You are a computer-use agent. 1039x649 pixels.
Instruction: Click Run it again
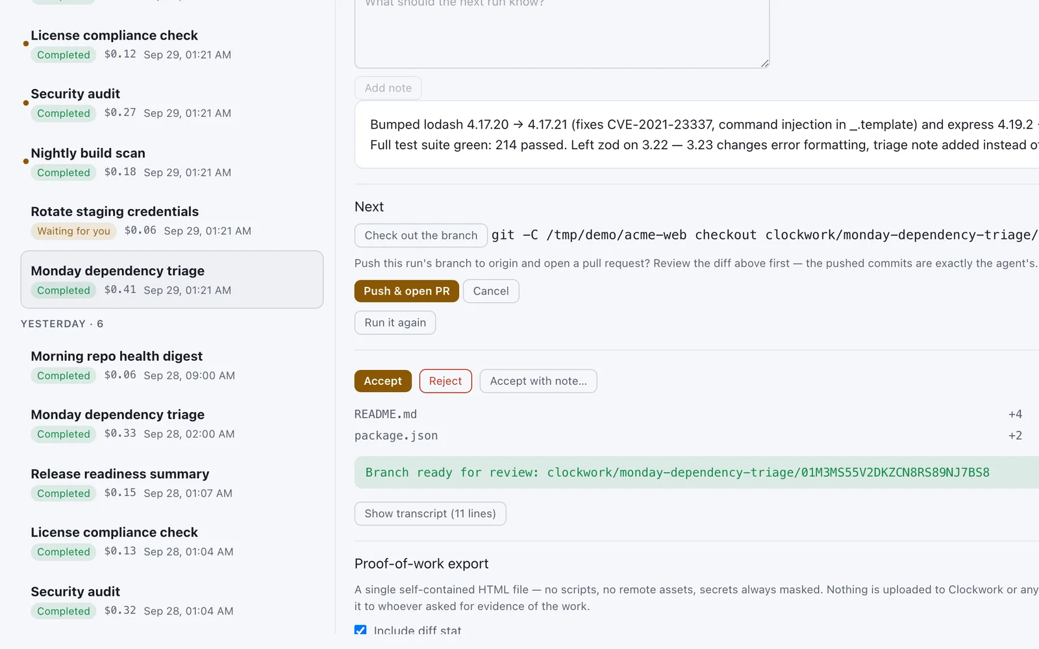tap(395, 323)
